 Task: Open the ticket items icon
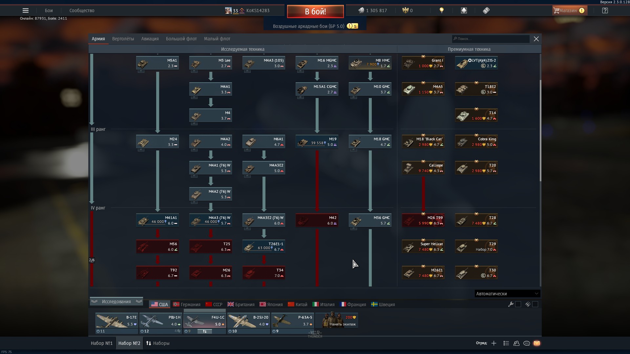pos(486,10)
